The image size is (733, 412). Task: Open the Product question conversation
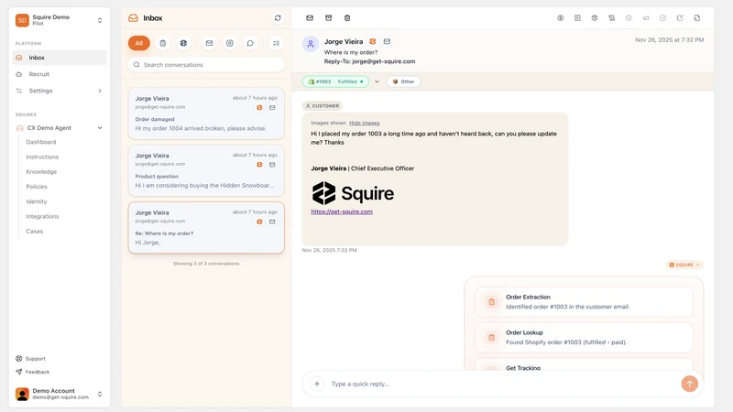[x=206, y=170]
